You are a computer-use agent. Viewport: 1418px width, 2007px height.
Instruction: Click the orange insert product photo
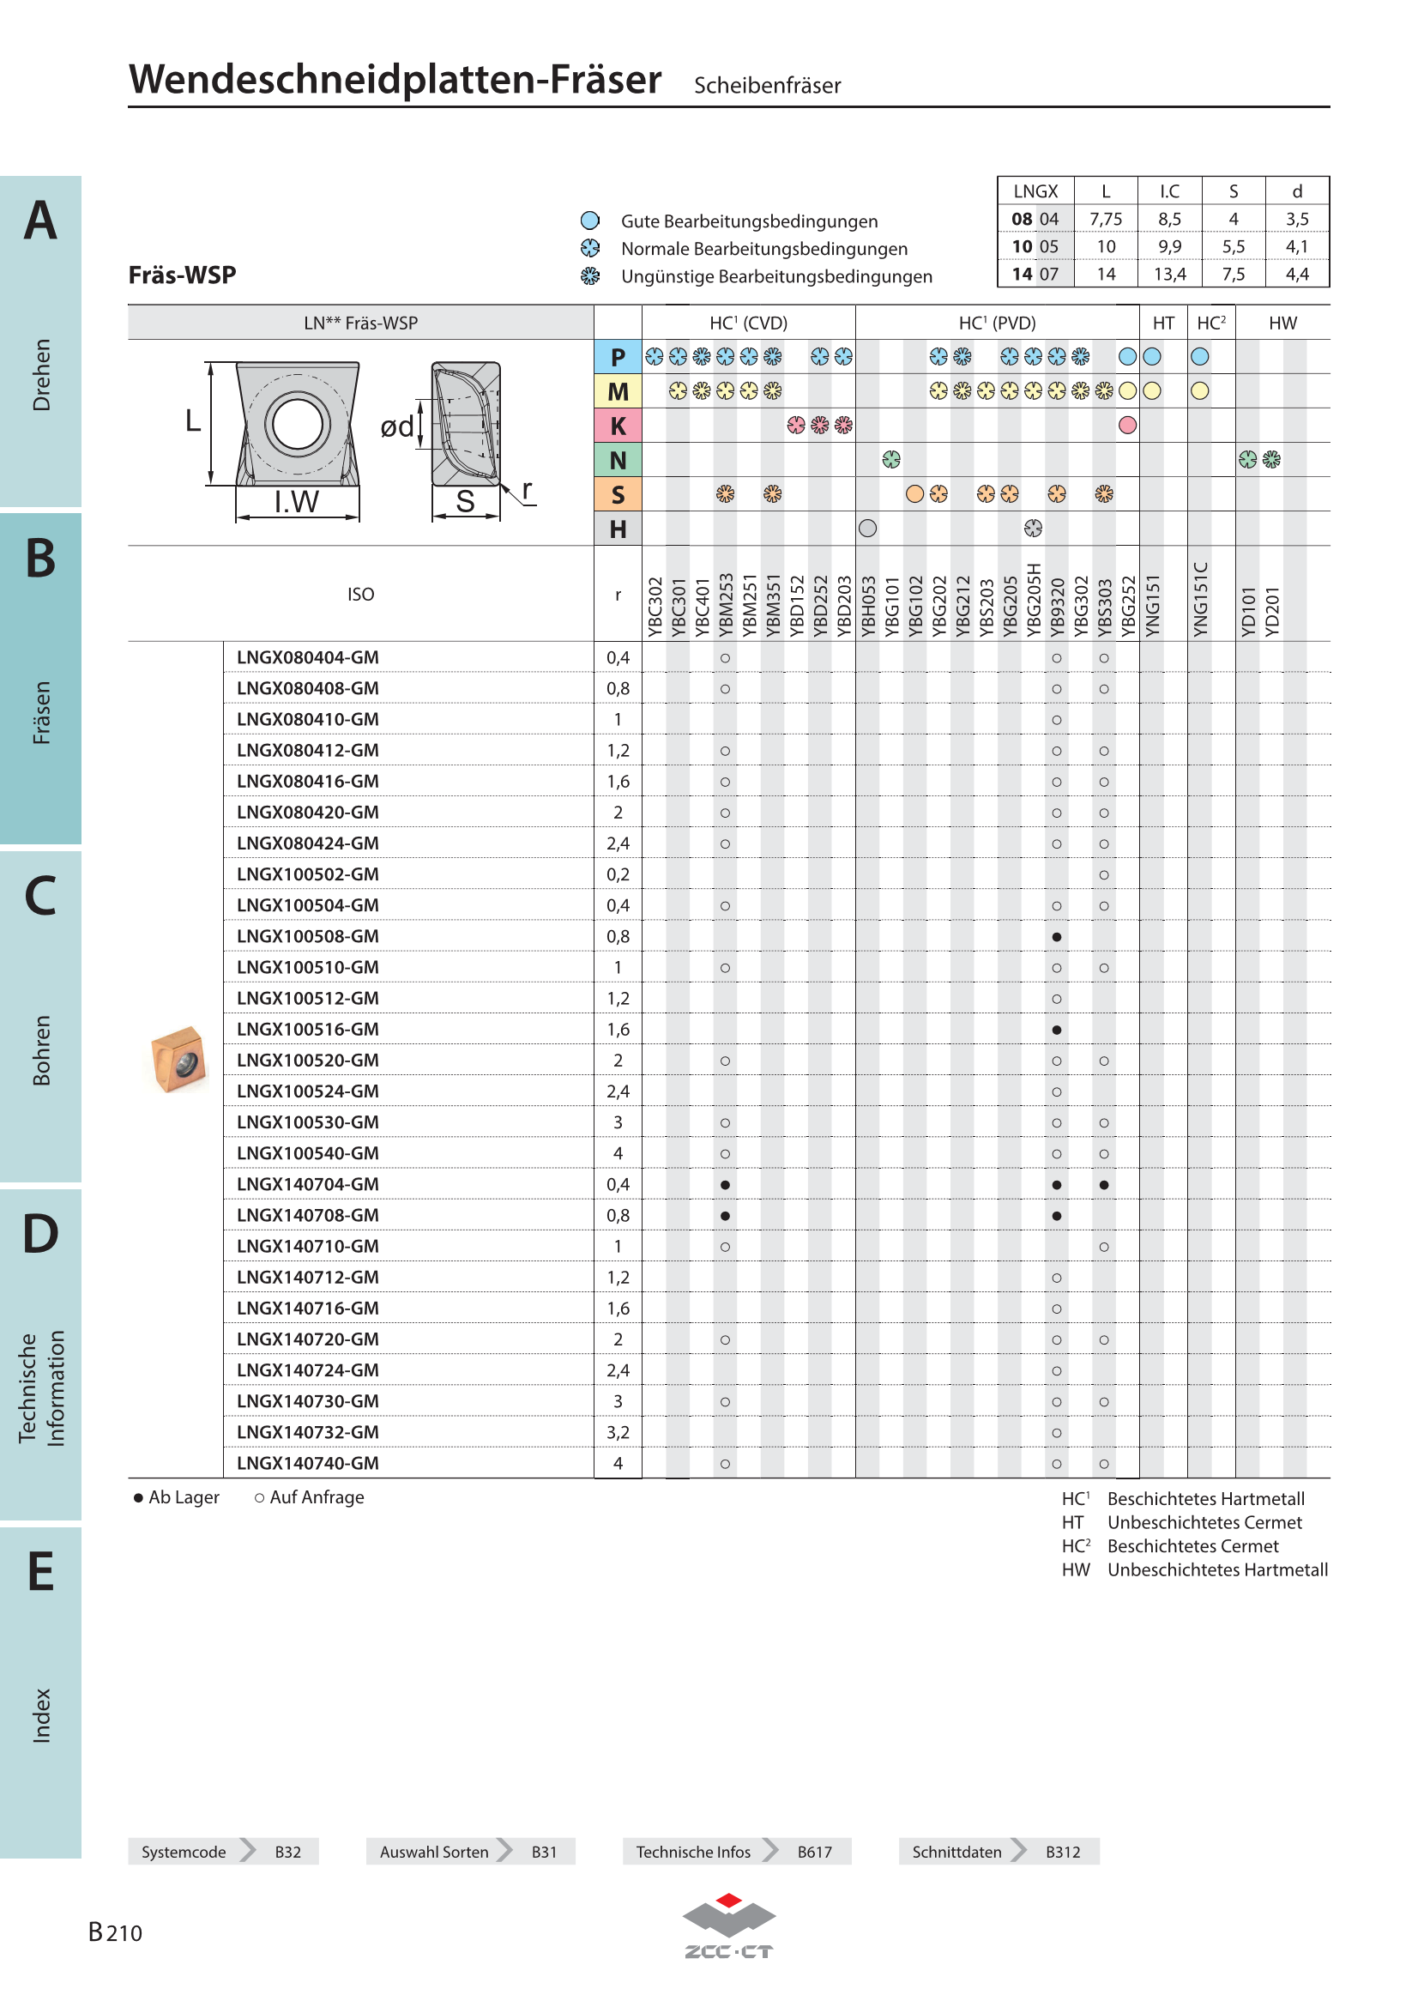179,1059
